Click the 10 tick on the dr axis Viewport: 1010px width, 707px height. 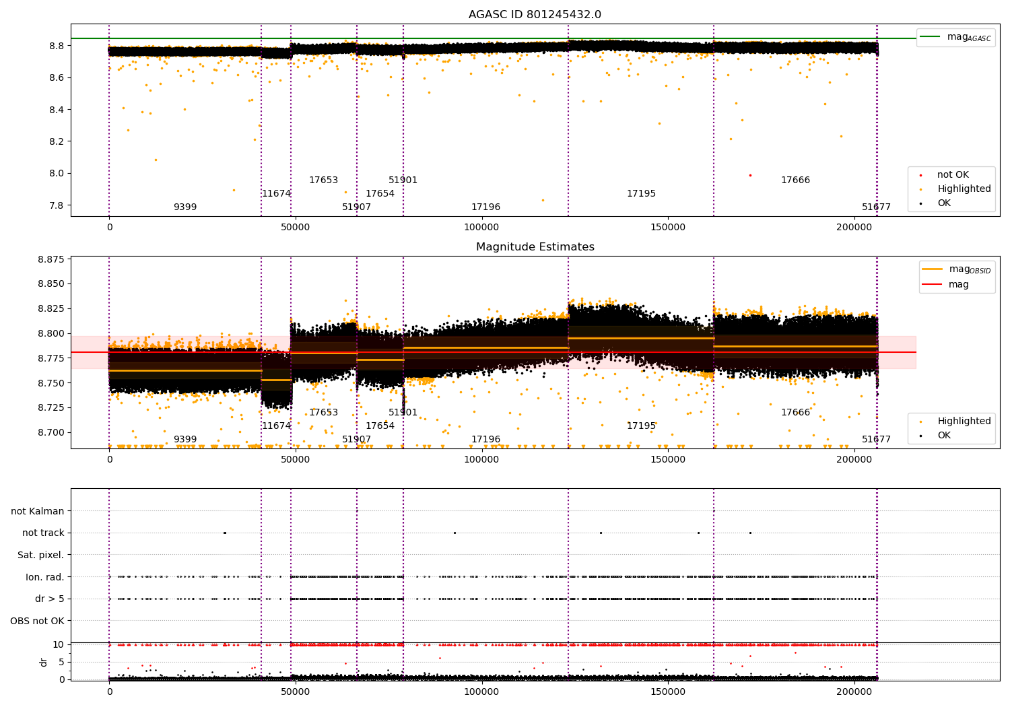59,644
